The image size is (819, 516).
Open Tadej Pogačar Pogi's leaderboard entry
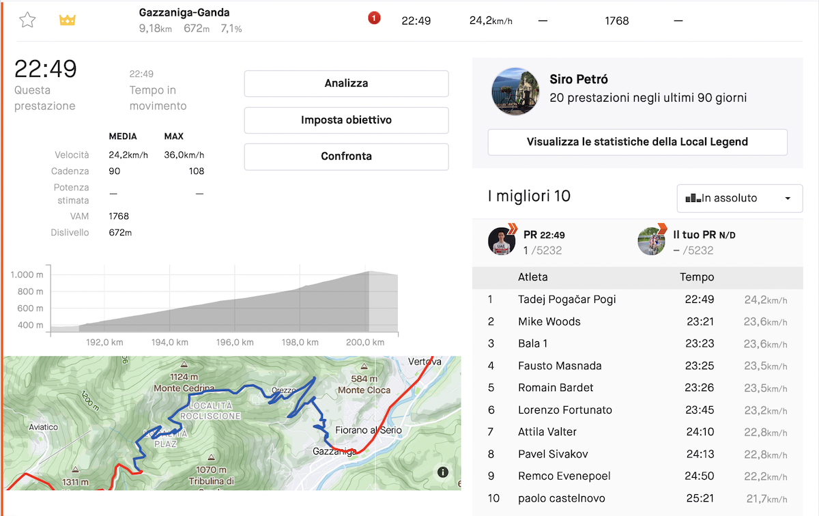pos(567,299)
